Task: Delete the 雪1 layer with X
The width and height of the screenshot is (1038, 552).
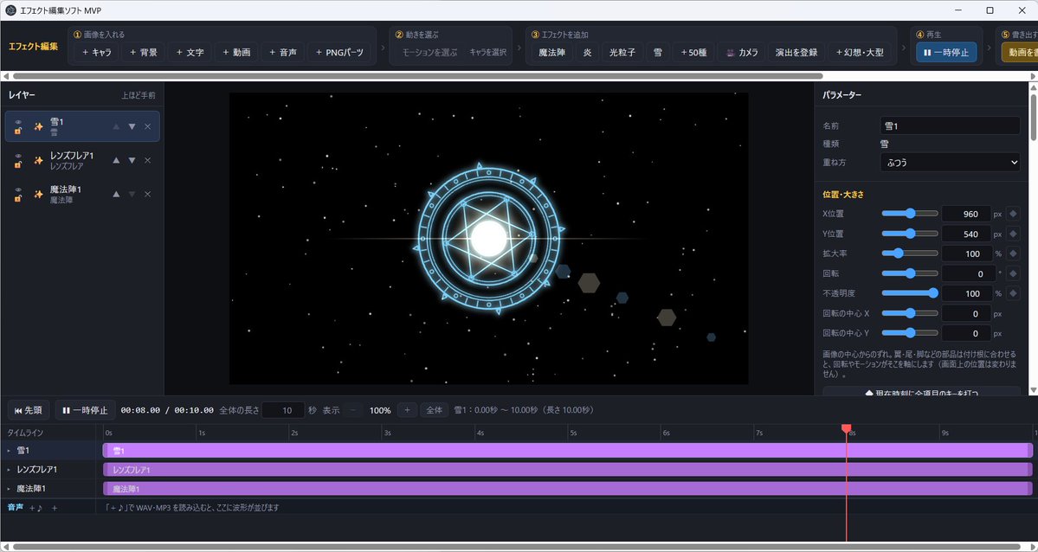Action: point(148,126)
